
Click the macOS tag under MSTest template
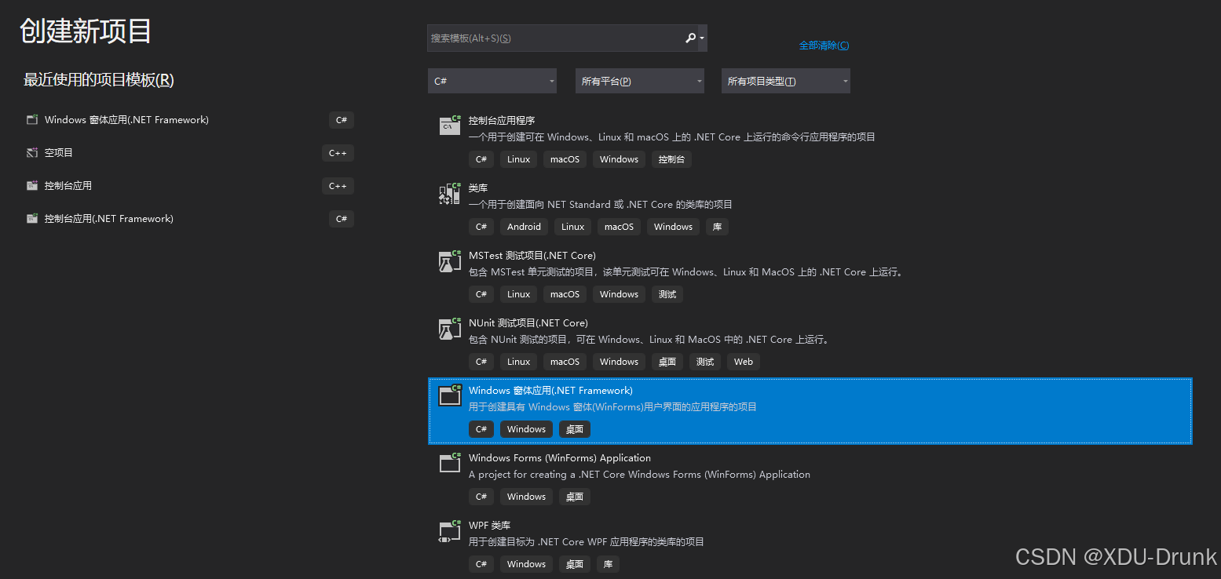[565, 294]
